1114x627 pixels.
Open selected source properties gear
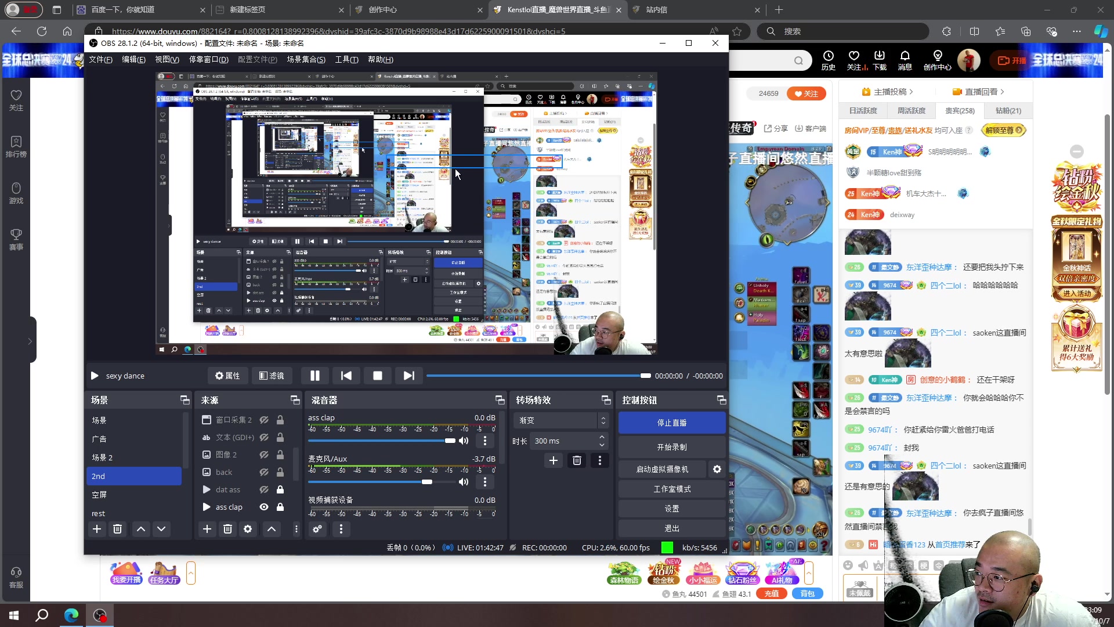(x=248, y=529)
